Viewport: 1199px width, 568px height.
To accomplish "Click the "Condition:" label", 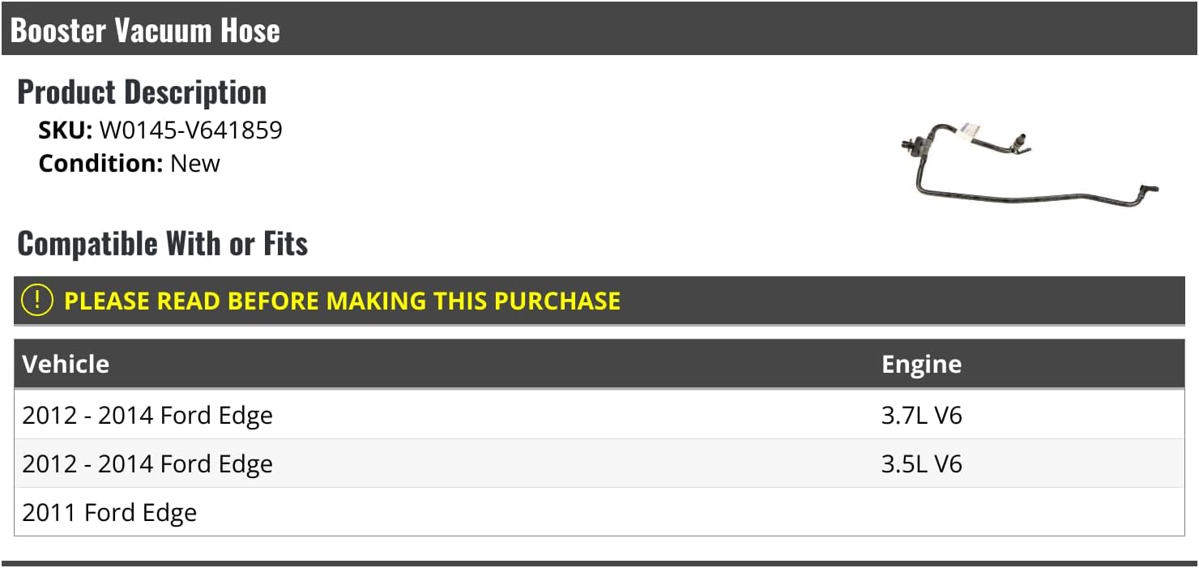I will pyautogui.click(x=100, y=163).
